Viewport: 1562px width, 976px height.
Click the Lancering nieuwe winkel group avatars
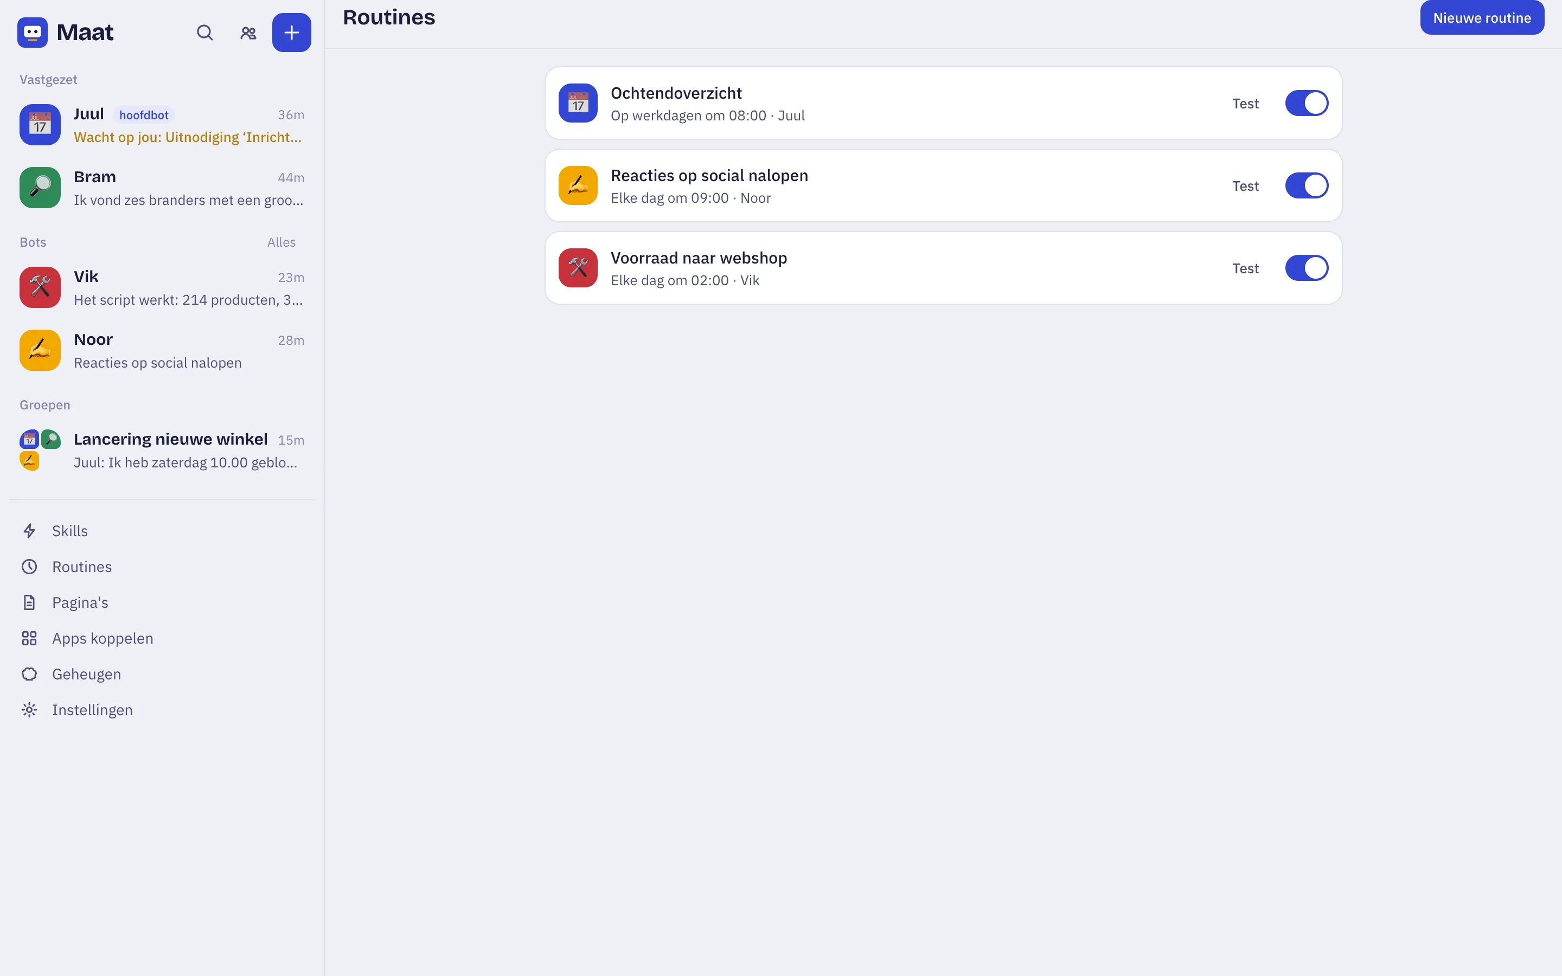pyautogui.click(x=40, y=450)
